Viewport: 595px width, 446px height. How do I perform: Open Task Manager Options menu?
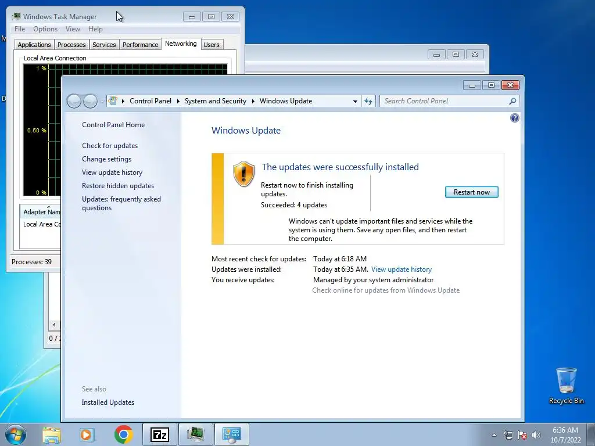pos(45,29)
